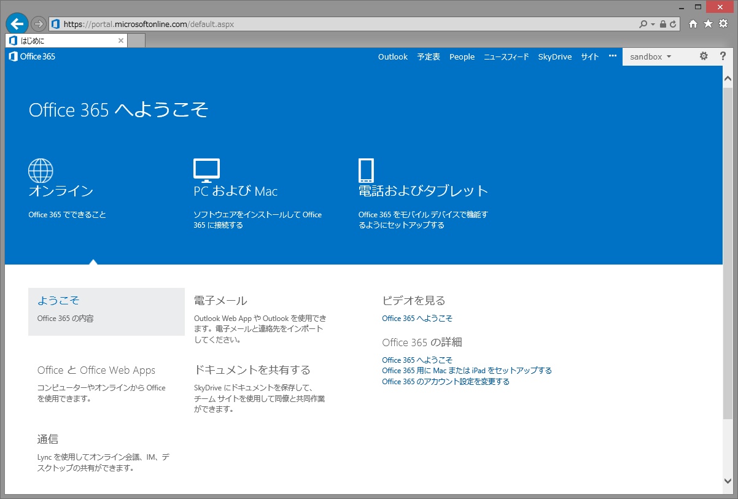The image size is (738, 499).
Task: Open the Office 365 のアカウント設定を変更する link
Action: click(445, 382)
